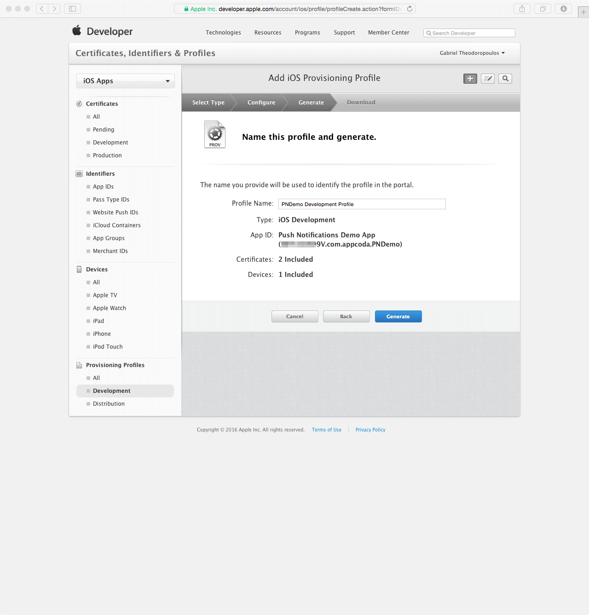The image size is (589, 615).
Task: Open the Terms of Use link
Action: (327, 430)
